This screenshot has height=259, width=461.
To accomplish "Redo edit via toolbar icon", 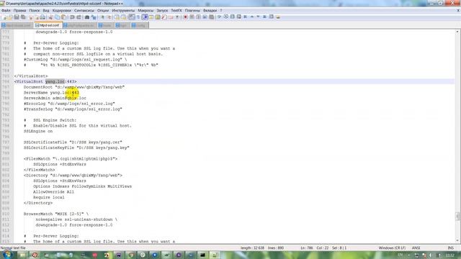I will [79, 17].
